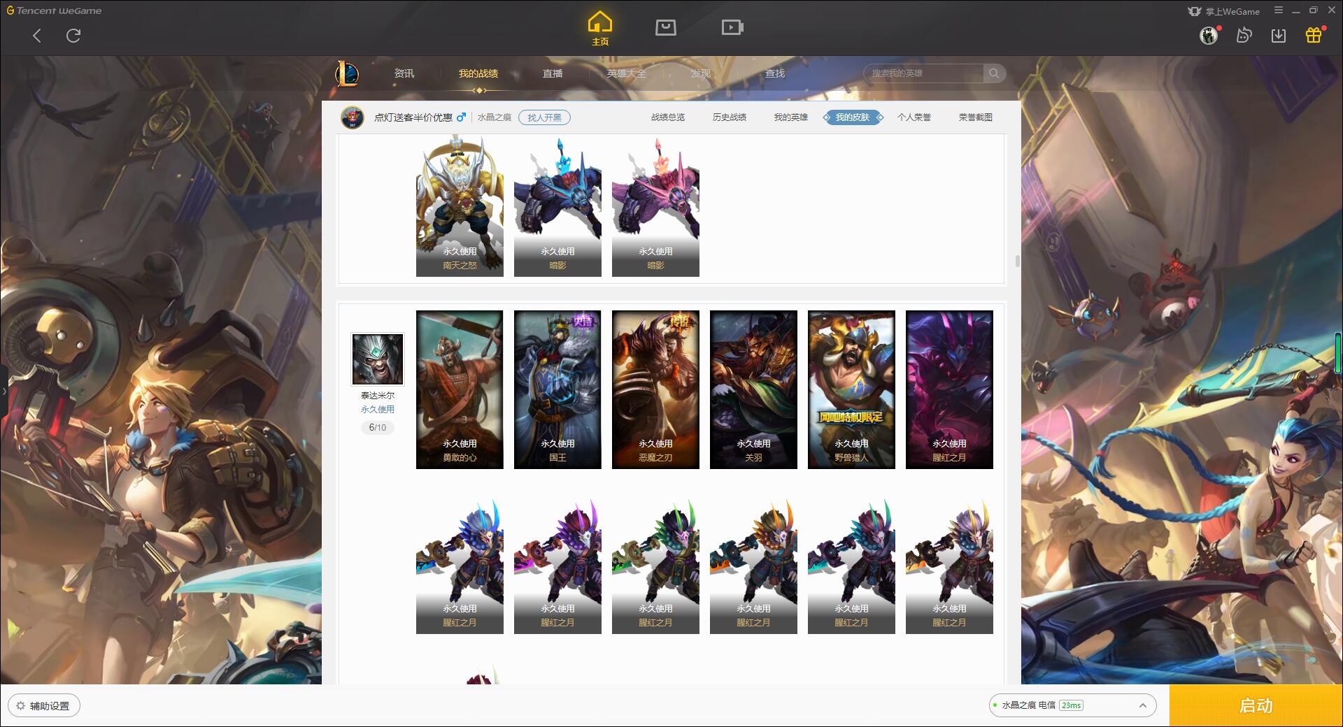Click the 泰达米尔 champion portrait
Screen dimensions: 1343x727
coord(378,359)
